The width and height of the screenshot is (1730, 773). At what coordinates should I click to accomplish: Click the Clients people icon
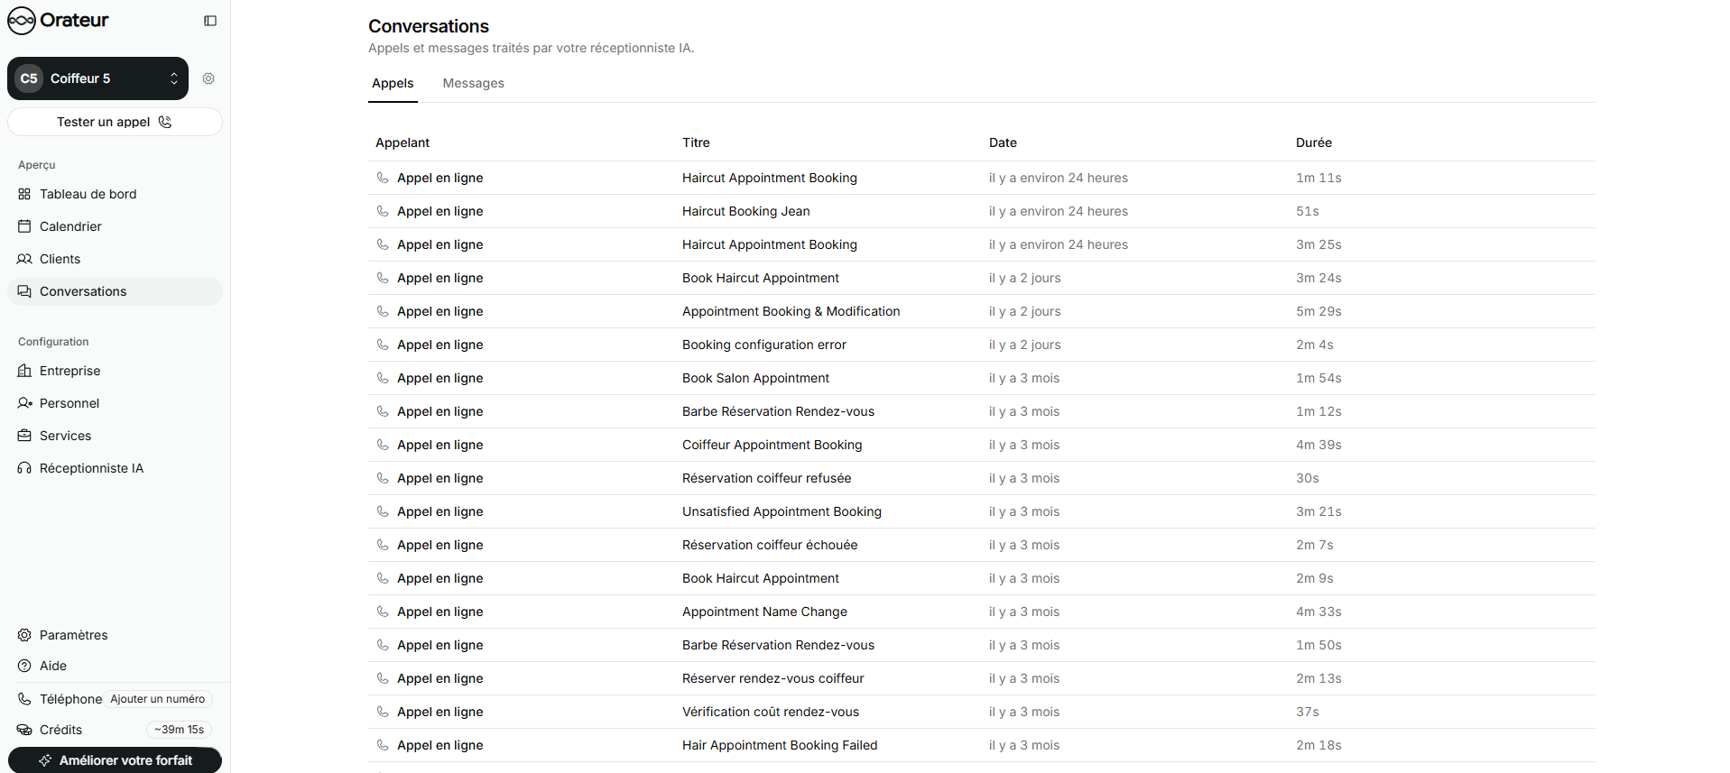point(24,259)
